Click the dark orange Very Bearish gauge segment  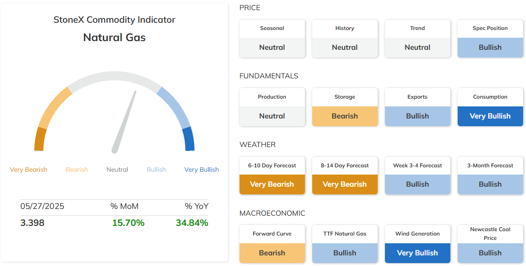pyautogui.click(x=40, y=139)
